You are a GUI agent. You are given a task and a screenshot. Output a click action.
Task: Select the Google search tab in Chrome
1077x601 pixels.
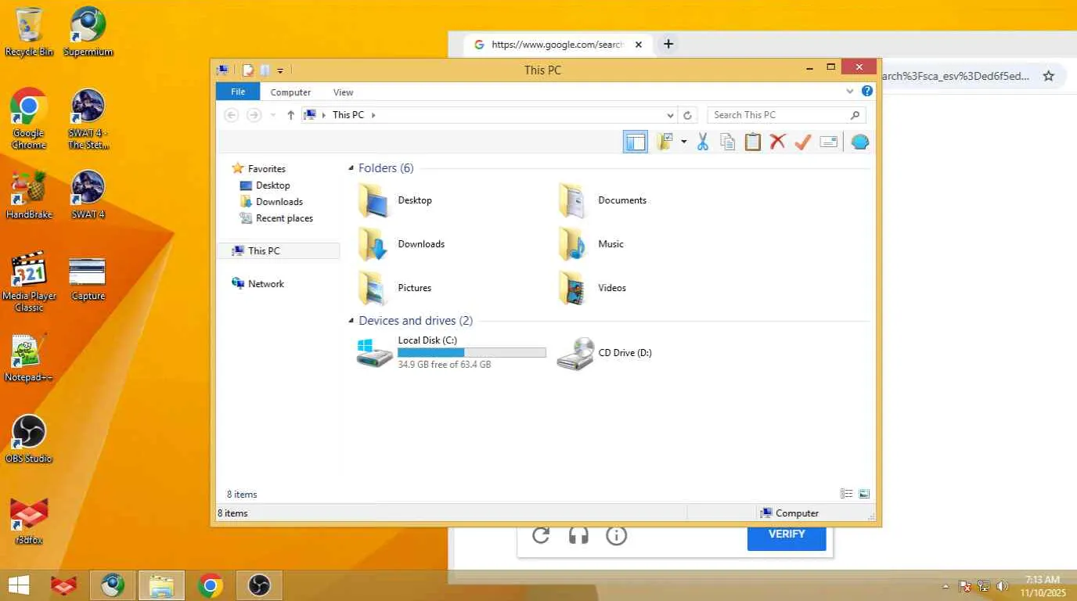pos(559,45)
